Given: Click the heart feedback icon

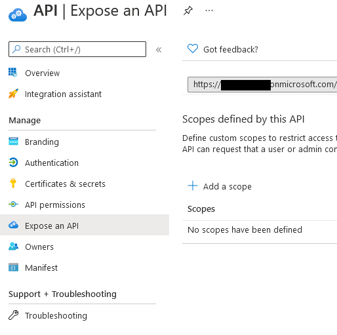Looking at the screenshot, I should [x=193, y=49].
